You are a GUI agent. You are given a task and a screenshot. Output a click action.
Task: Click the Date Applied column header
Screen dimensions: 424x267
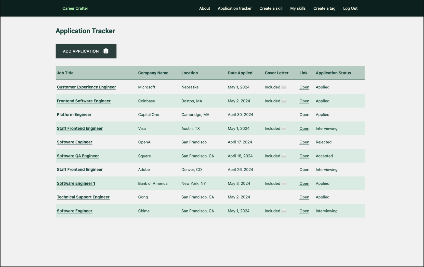(240, 73)
